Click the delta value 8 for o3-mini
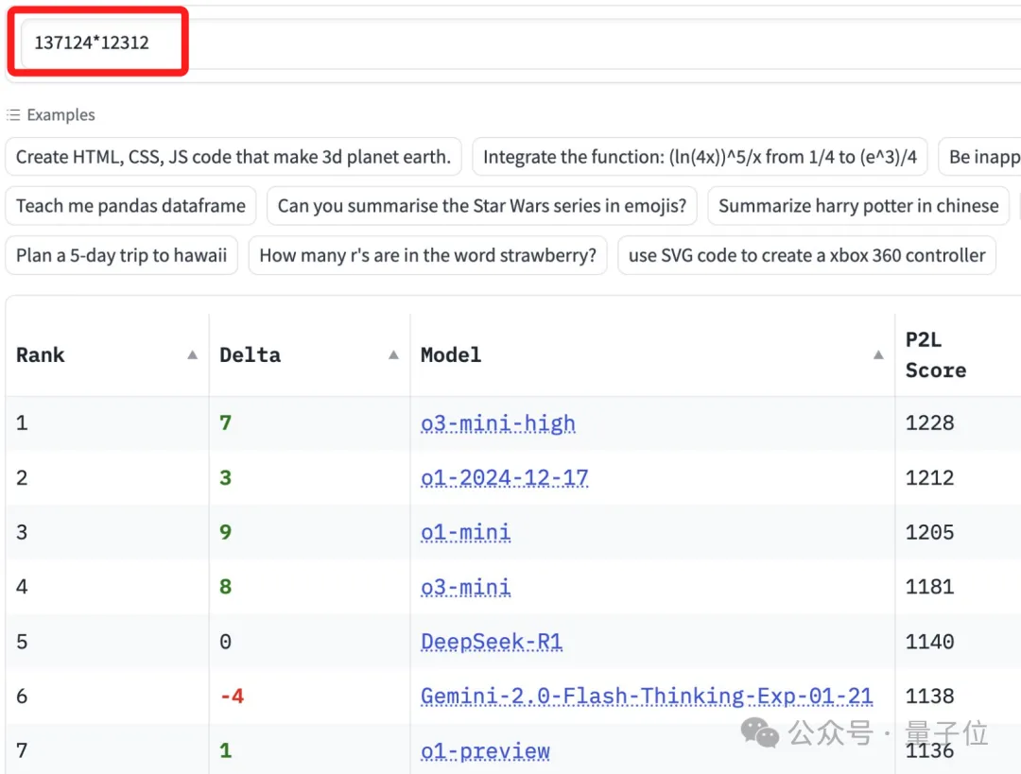Screen dimensions: 1021x774 pos(225,587)
